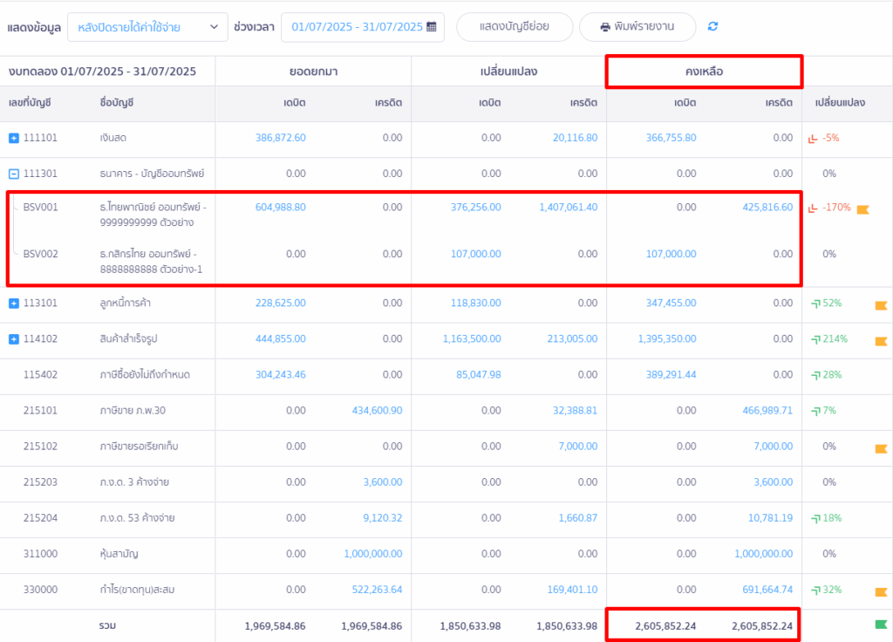Click the calendar icon in the date range field
The height and width of the screenshot is (642, 893).
[x=431, y=27]
